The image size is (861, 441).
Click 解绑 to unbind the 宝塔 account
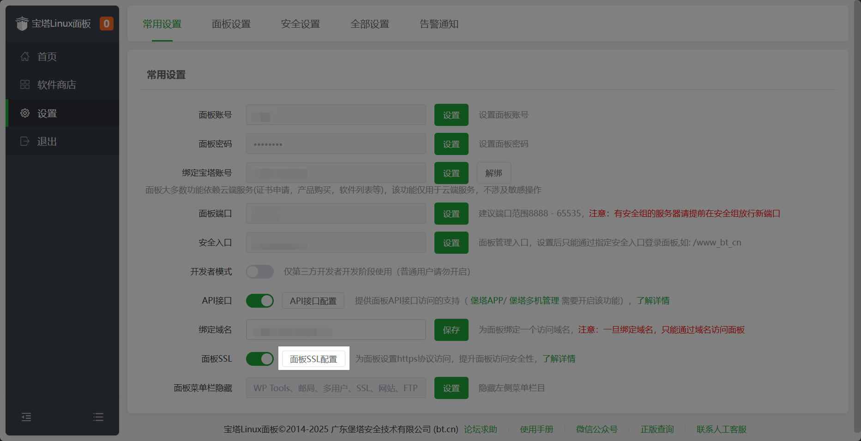(x=494, y=173)
